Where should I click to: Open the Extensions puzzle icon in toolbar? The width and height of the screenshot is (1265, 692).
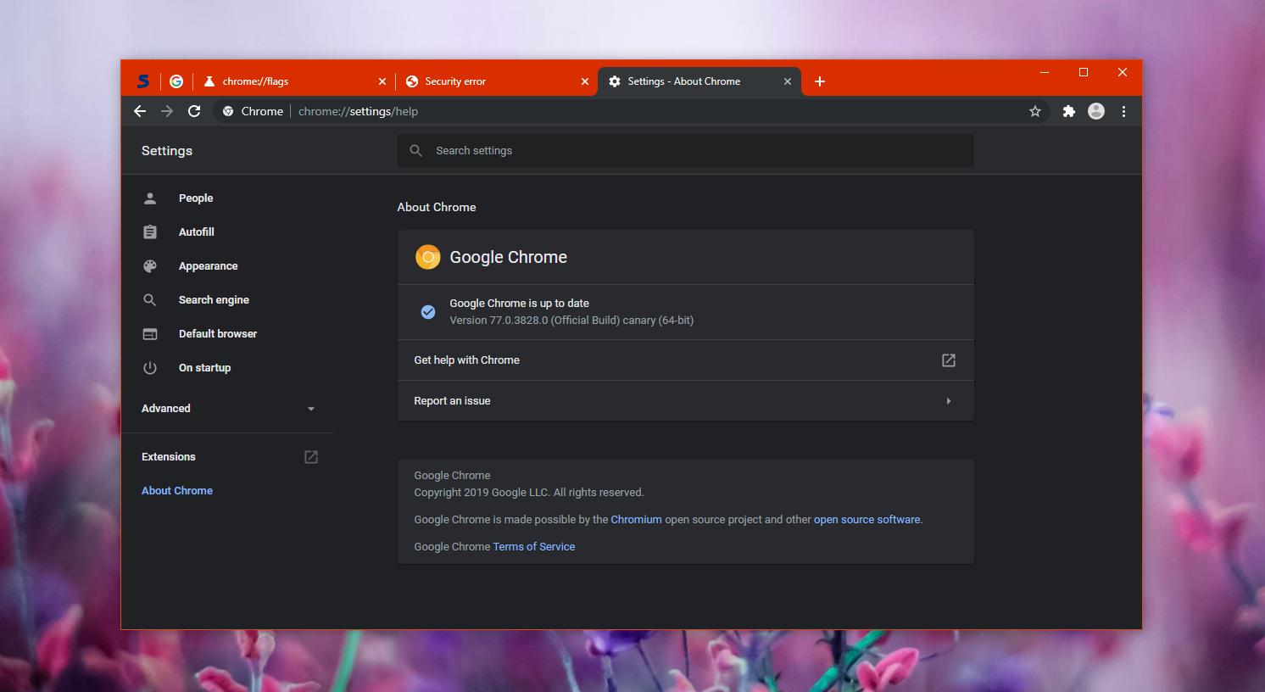click(x=1068, y=111)
